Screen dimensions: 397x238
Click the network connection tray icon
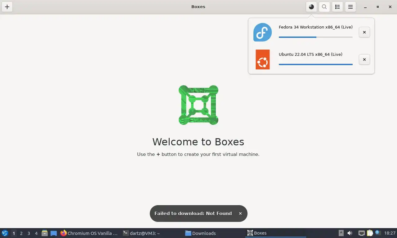pos(362,233)
